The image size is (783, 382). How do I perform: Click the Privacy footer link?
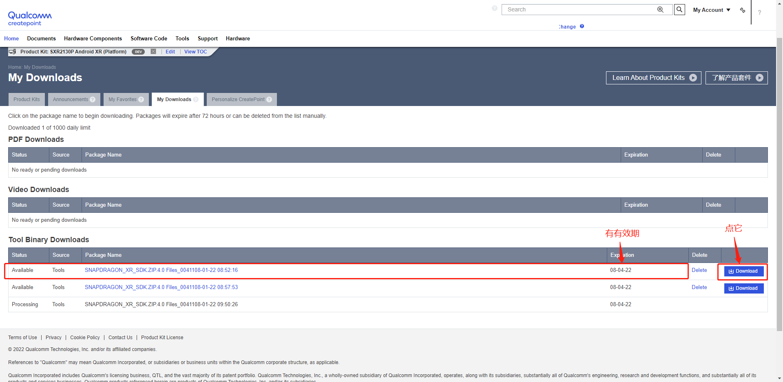53,338
